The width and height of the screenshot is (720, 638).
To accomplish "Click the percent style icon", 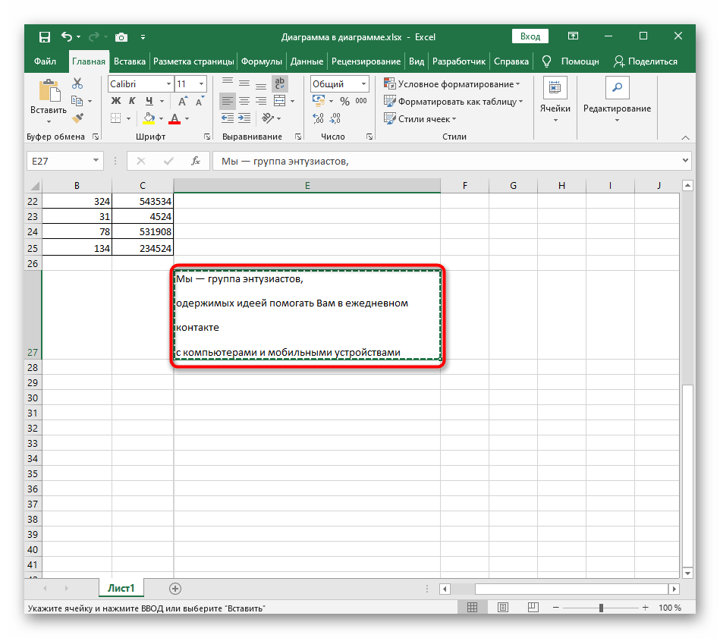I will click(344, 101).
